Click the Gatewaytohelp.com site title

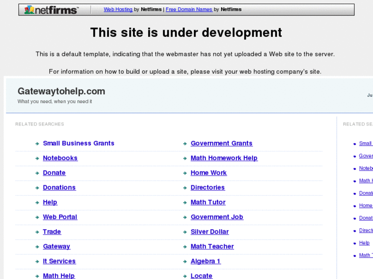[62, 91]
